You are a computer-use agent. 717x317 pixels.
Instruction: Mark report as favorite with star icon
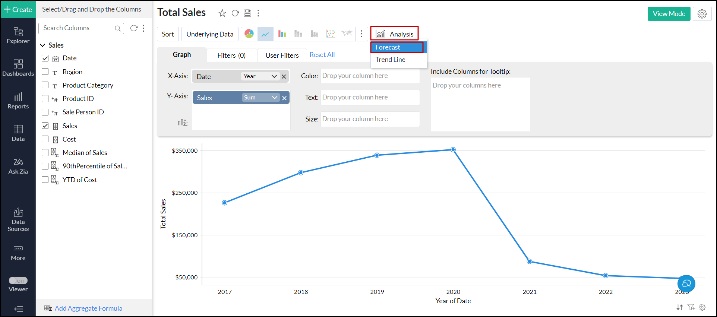point(222,13)
